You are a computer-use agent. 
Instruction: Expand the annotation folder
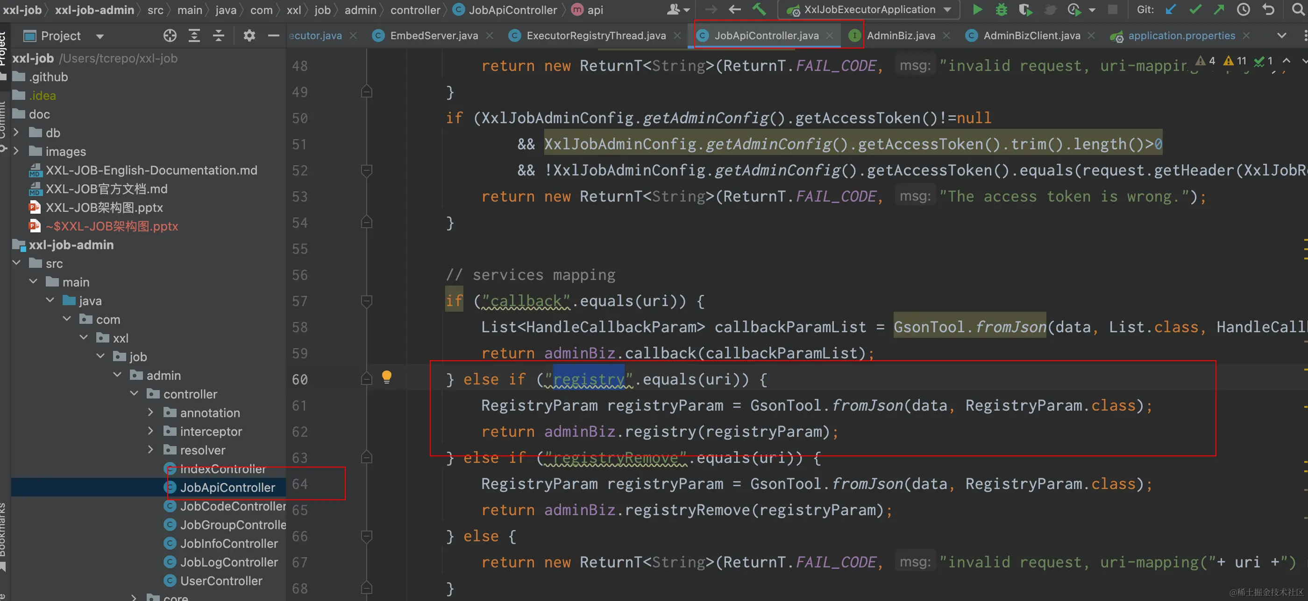click(151, 412)
